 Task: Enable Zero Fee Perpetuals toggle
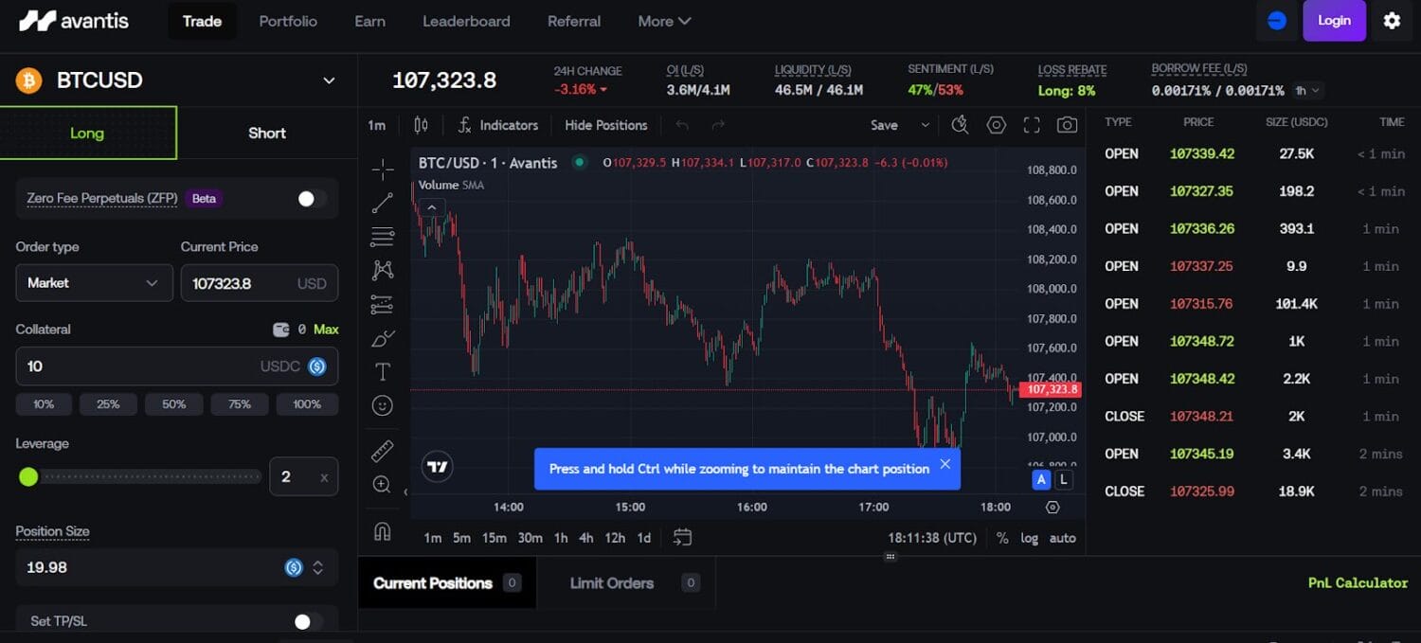click(x=311, y=199)
